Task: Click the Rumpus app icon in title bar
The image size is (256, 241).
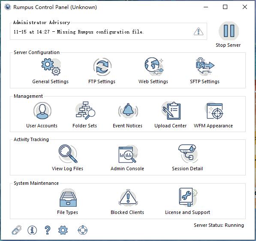Action: tap(8, 7)
